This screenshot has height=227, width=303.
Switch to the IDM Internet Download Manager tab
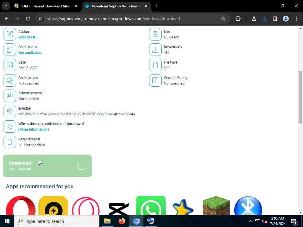tap(46, 6)
